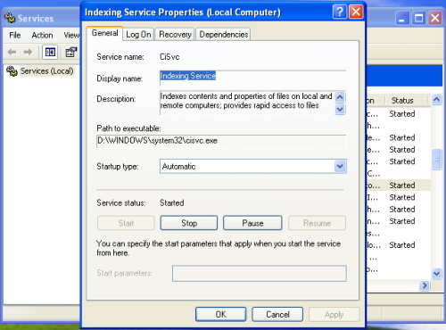Viewport: 446px width, 330px height.
Task: Close the Indexing Service Properties dialog
Action: tap(356, 12)
